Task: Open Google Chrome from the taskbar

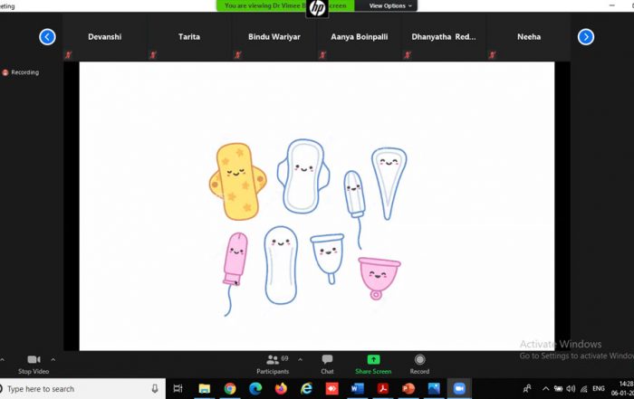Action: pos(230,388)
